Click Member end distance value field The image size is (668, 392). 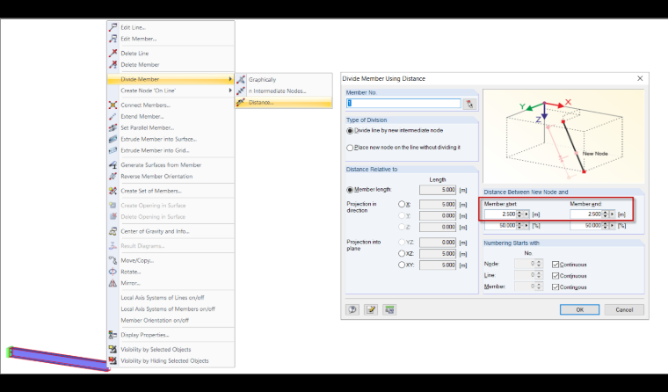point(586,214)
